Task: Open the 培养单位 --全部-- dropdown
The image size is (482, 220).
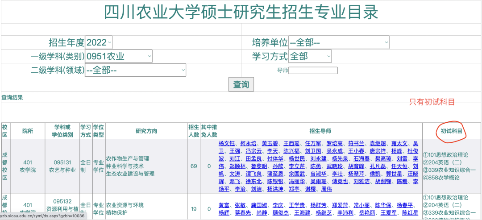Action: click(339, 42)
